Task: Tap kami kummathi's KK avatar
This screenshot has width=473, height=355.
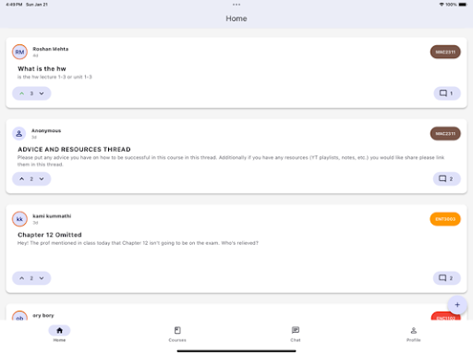Action: coord(19,219)
